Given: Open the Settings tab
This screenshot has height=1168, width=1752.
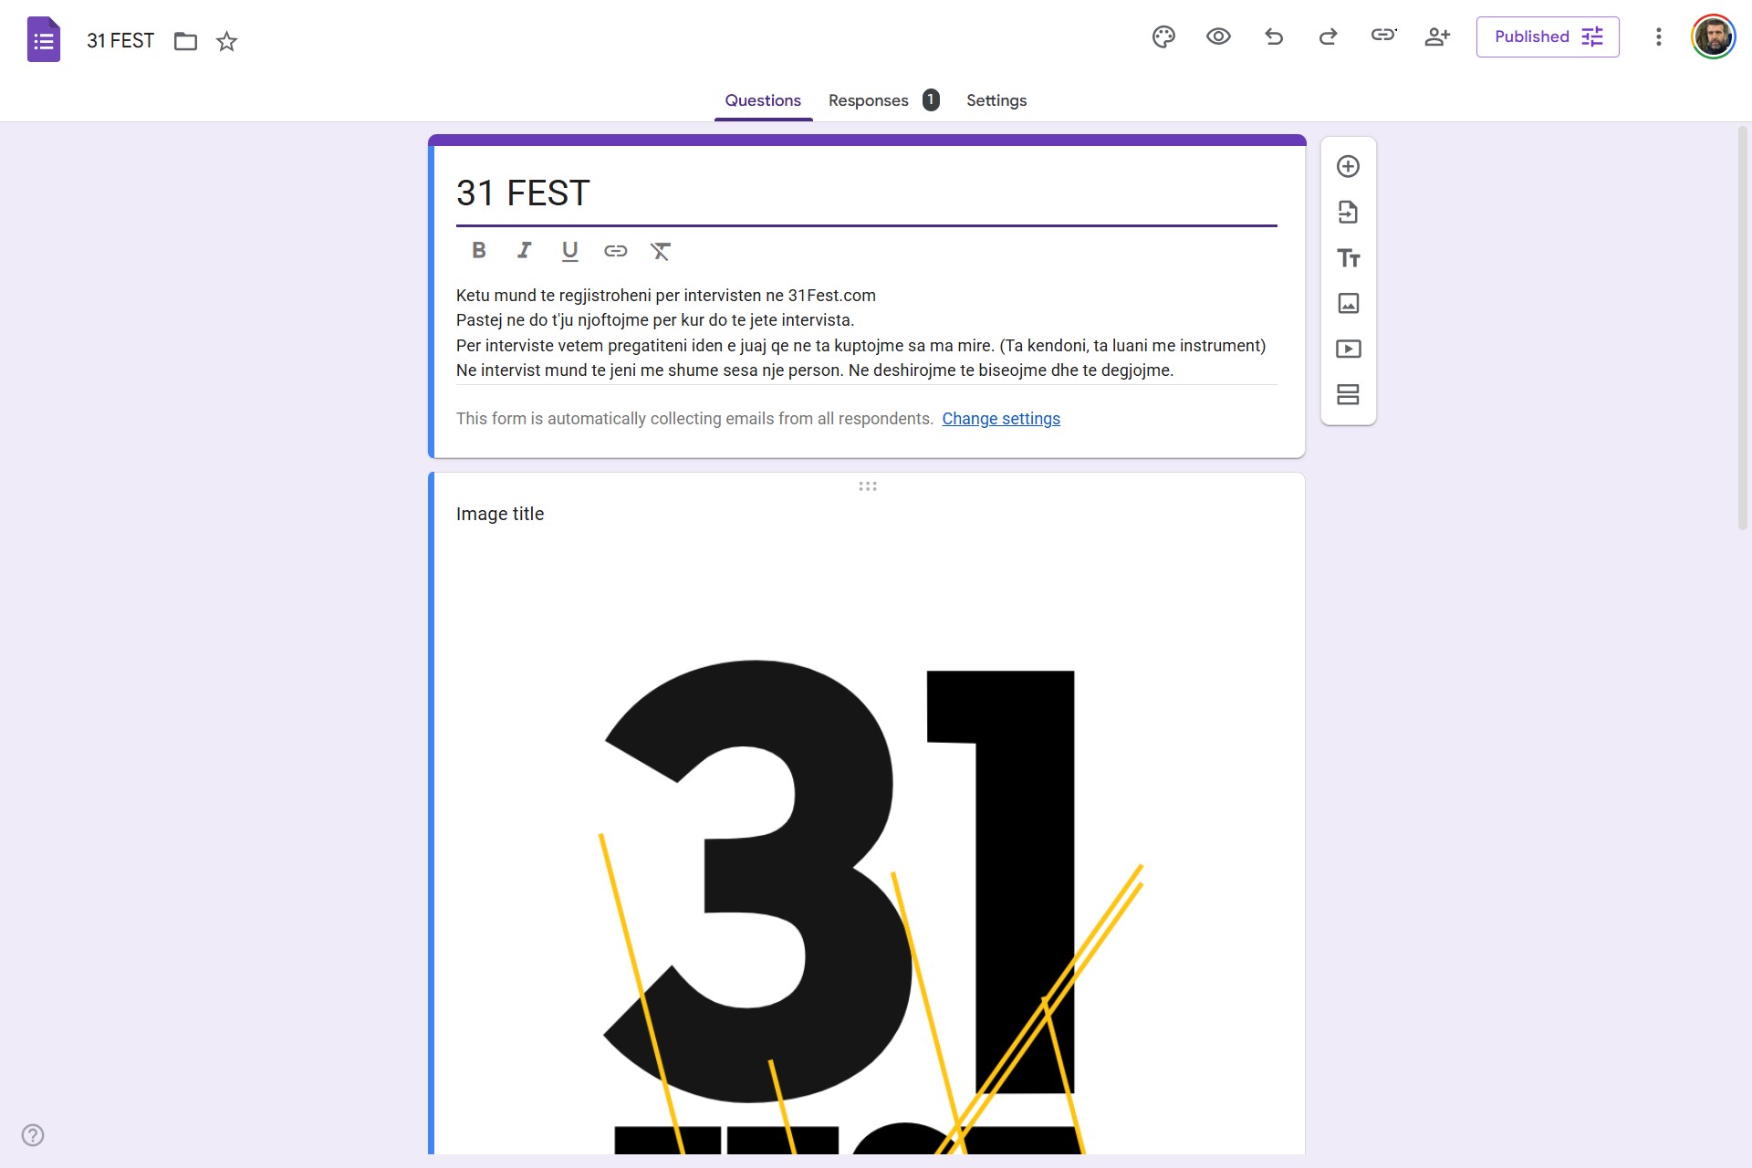Looking at the screenshot, I should tap(996, 100).
